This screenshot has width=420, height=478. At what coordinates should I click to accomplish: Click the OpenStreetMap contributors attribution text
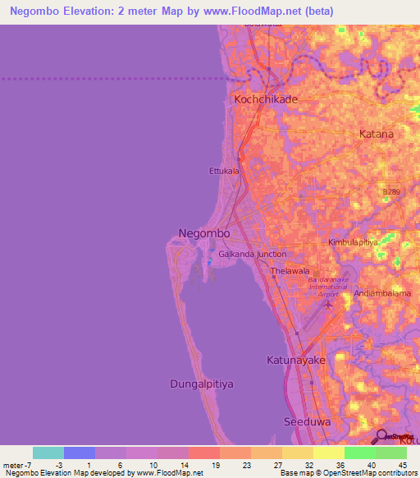(370, 473)
